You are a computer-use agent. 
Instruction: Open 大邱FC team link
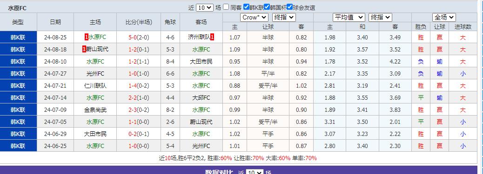click(x=201, y=98)
